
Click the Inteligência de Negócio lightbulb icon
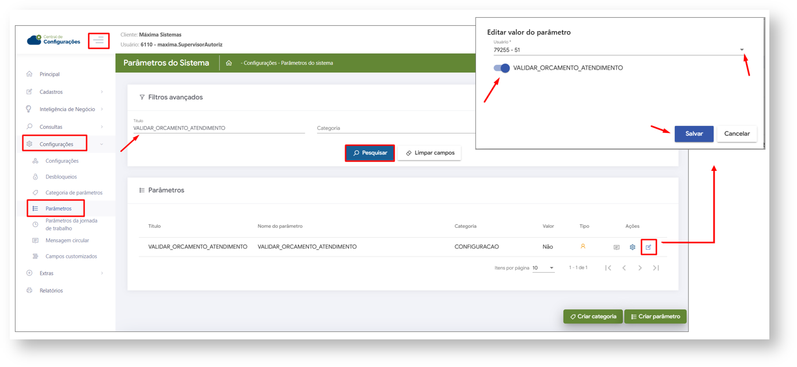tap(29, 109)
